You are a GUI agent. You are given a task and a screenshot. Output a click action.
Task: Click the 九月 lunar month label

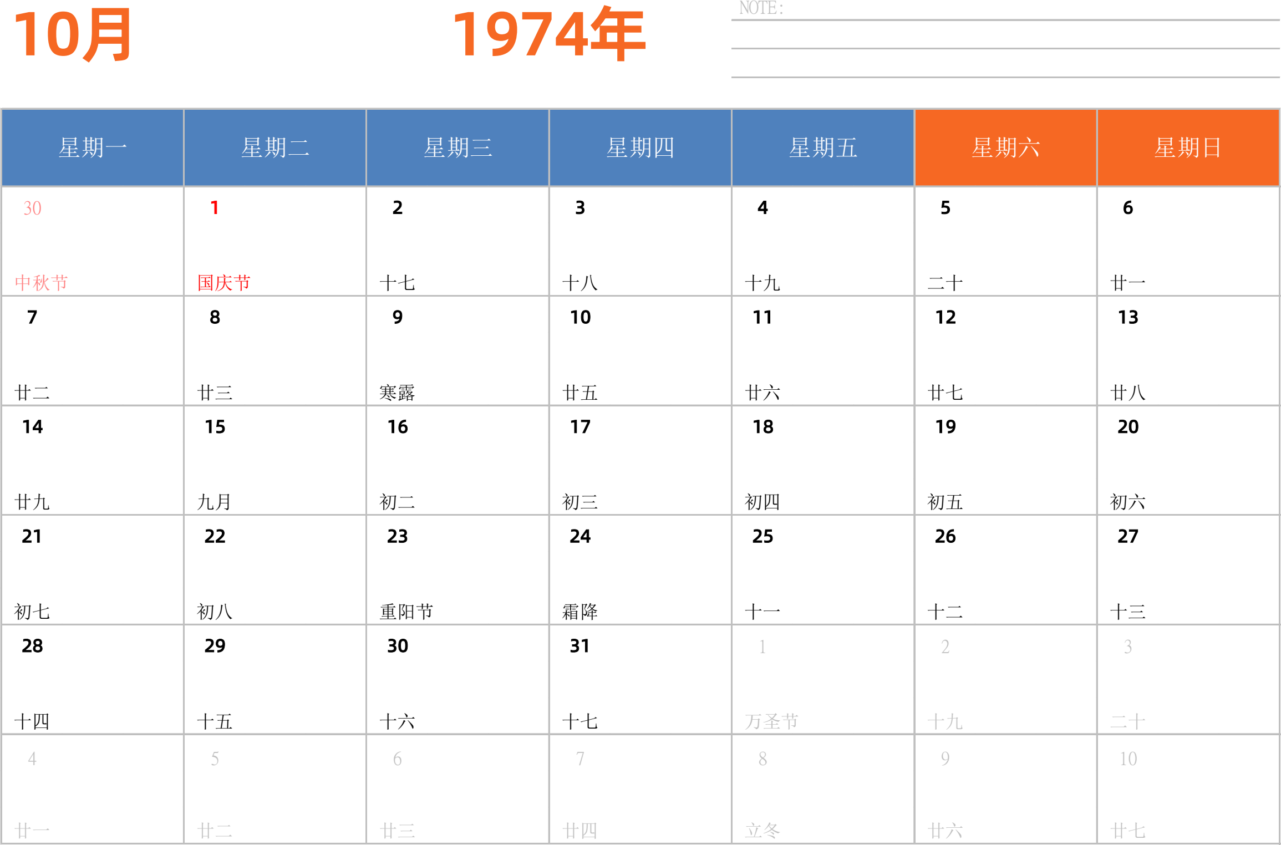click(215, 502)
